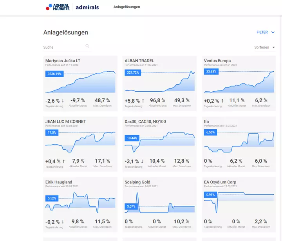
Task: Open the Ventus Europa strategy
Action: pos(217,61)
